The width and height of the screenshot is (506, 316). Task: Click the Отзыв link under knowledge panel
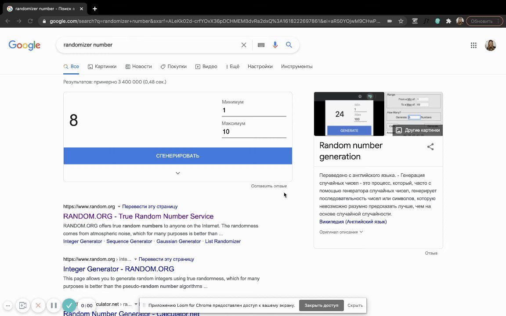pyautogui.click(x=431, y=253)
